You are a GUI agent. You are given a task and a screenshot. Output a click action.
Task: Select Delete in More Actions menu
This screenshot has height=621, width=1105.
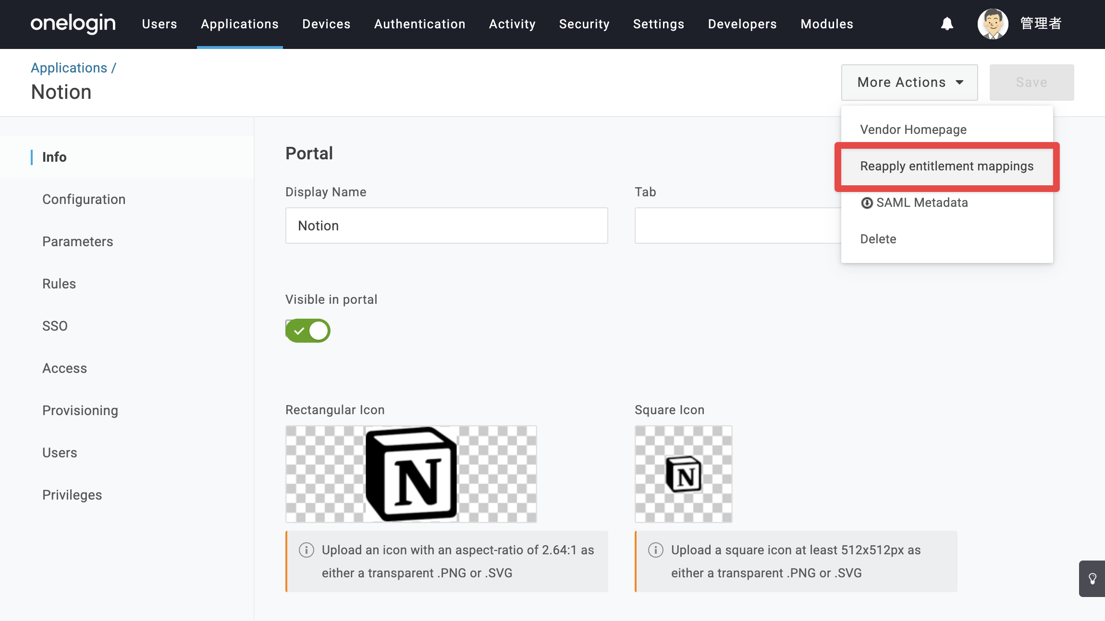(947, 239)
